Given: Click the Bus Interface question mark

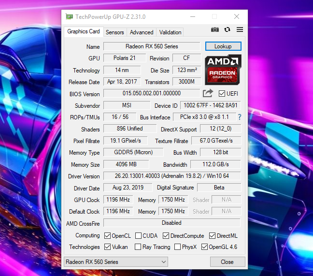Looking at the screenshot, I should [240, 117].
